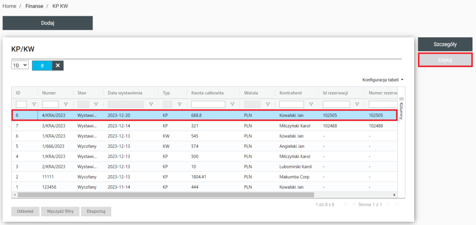Viewport: 476px width, 225px height.
Task: Open the Data wystawienia filter icon
Action: point(151,105)
